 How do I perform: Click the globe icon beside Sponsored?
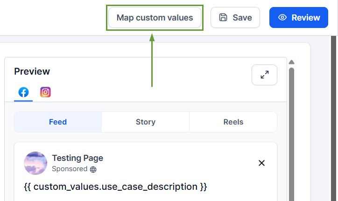coord(93,170)
